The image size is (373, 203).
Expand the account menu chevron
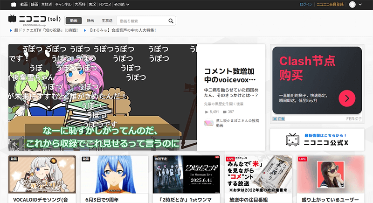360,5
